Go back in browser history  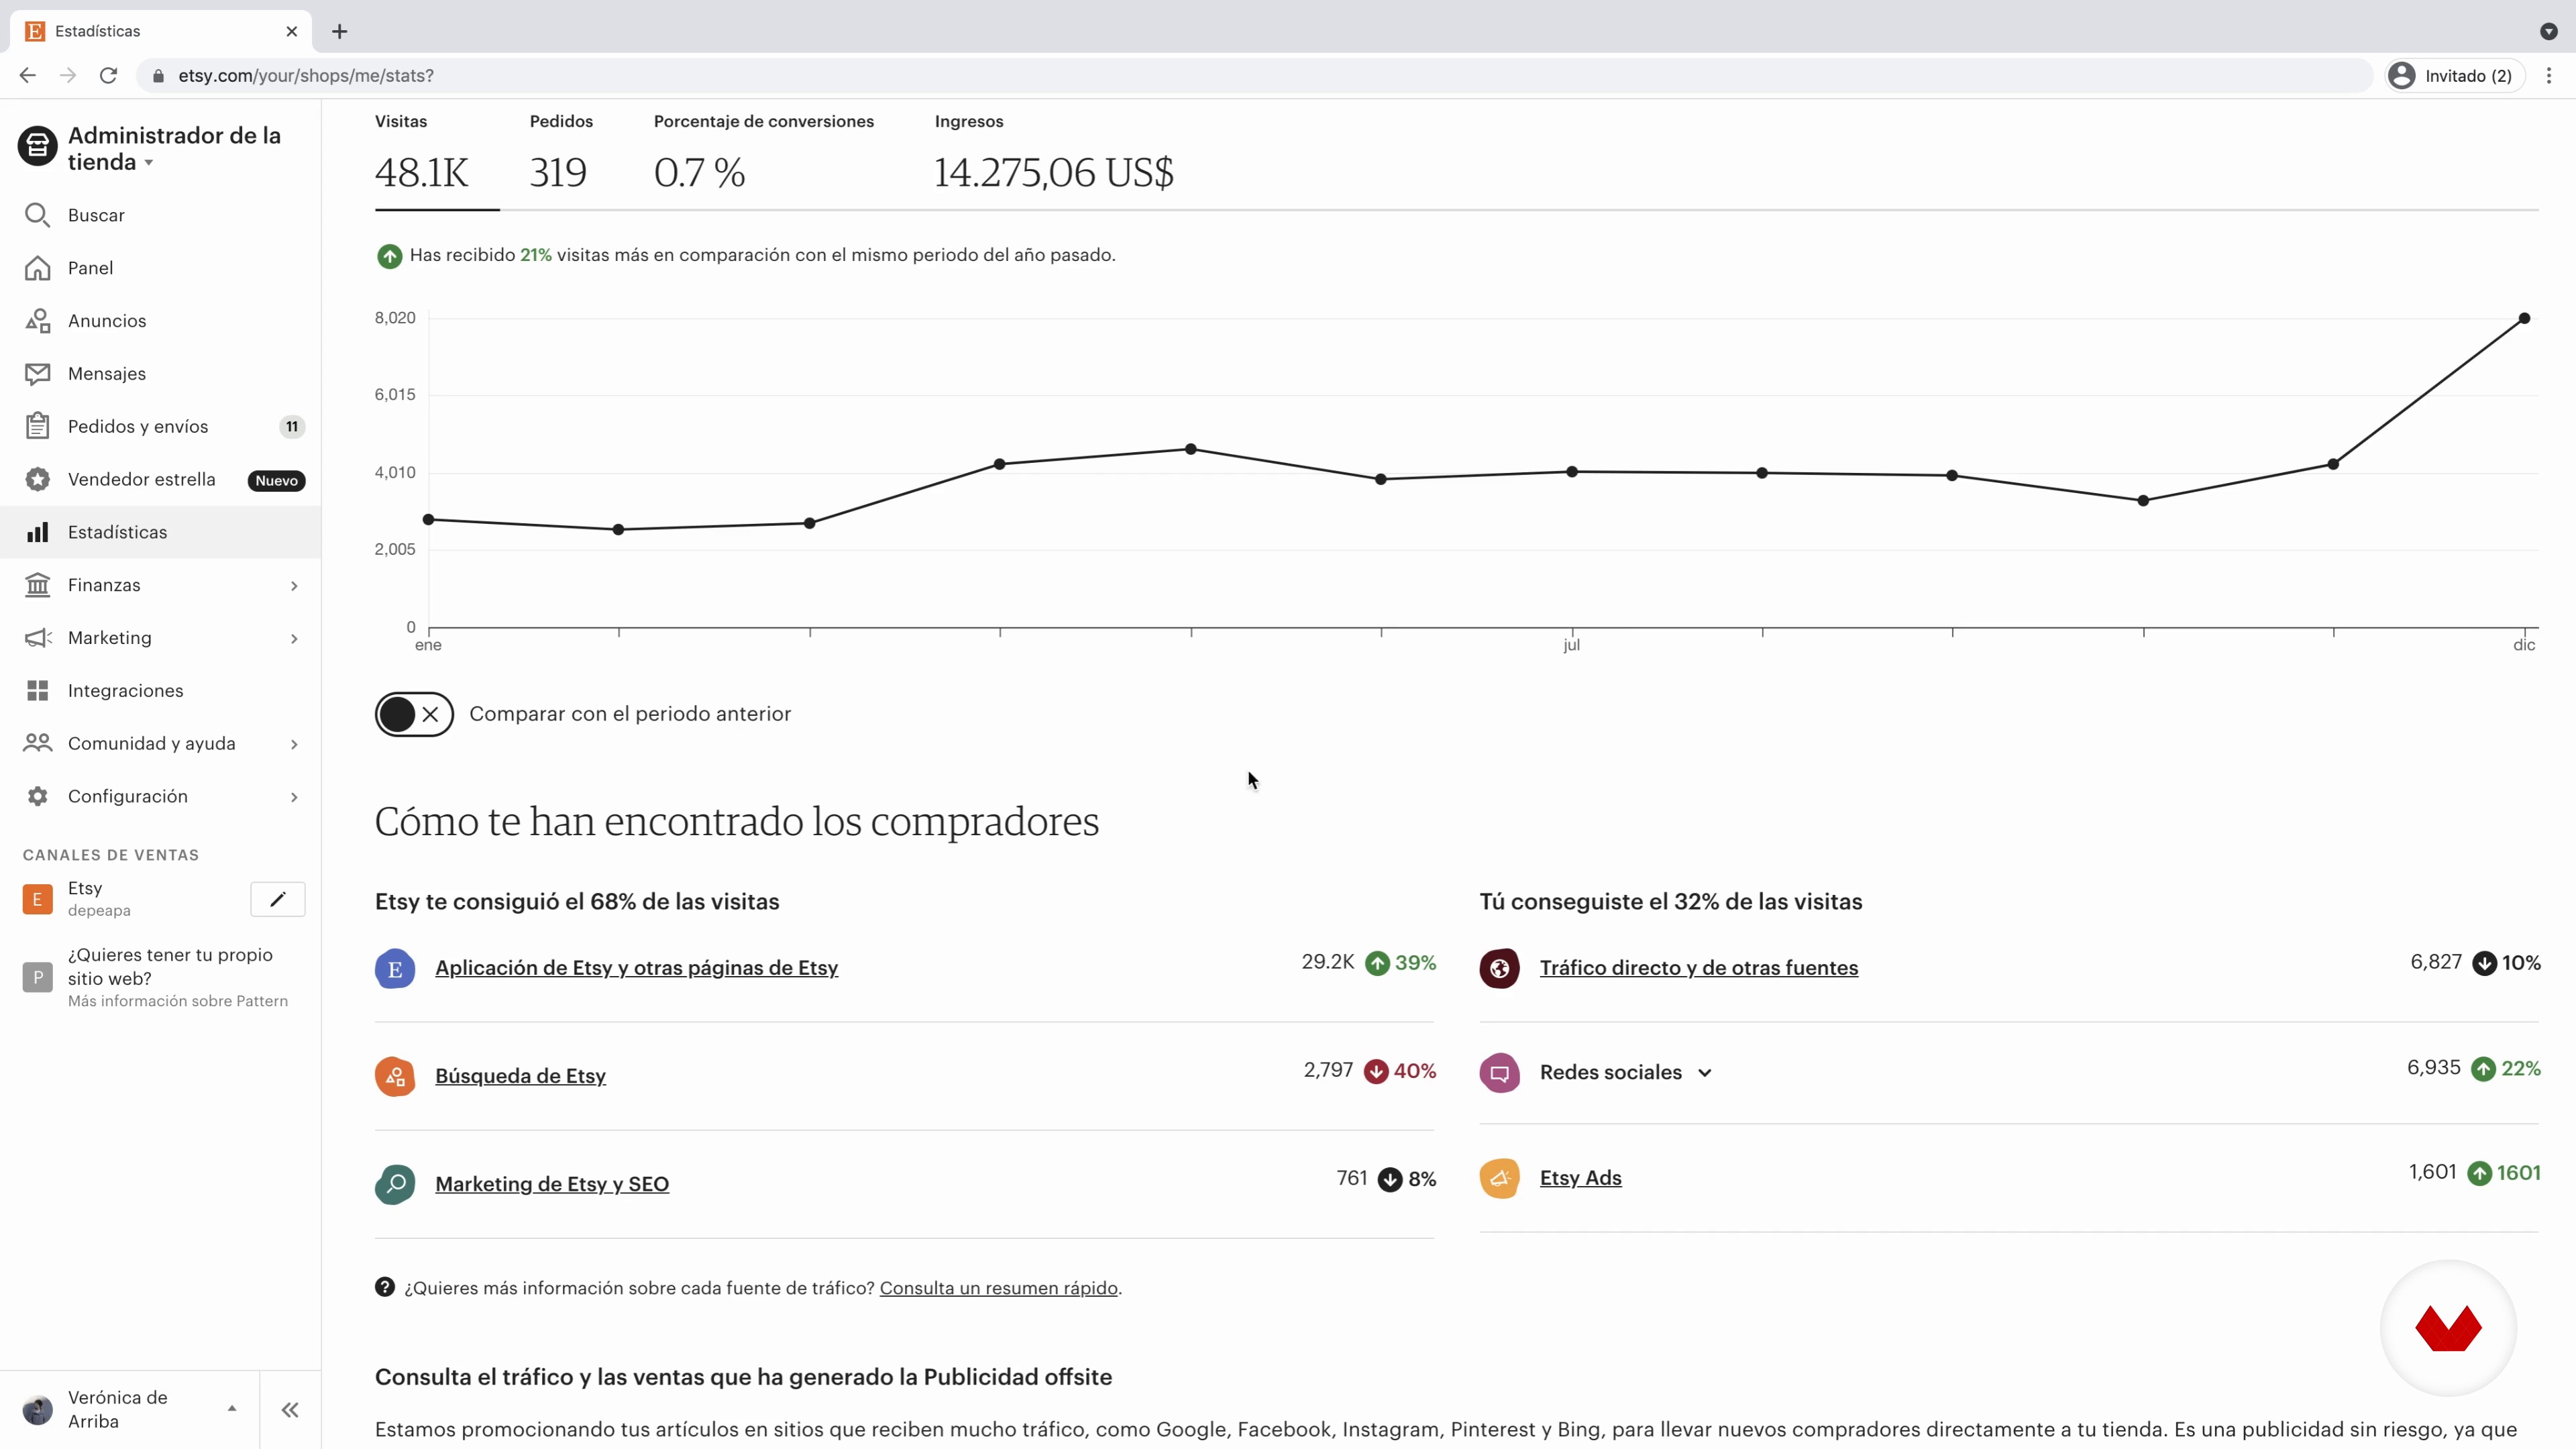(28, 75)
